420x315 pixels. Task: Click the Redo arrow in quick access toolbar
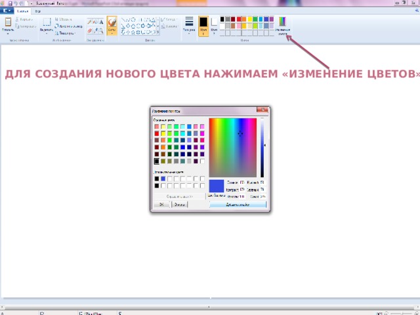pos(21,3)
